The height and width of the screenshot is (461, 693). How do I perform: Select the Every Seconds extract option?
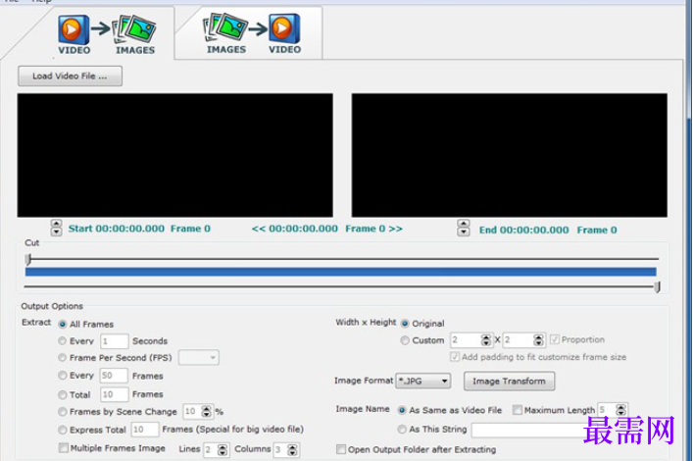[63, 341]
